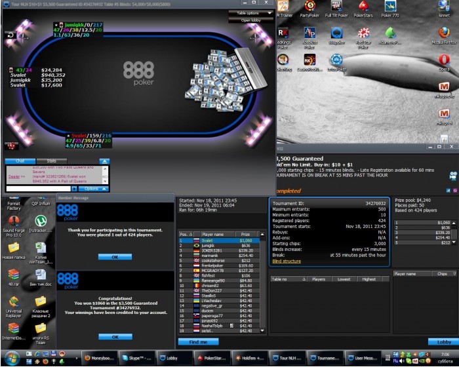This screenshot has width=459, height=367.
Task: Launch Universal Replayer desktop shortcut
Action: (x=14, y=307)
